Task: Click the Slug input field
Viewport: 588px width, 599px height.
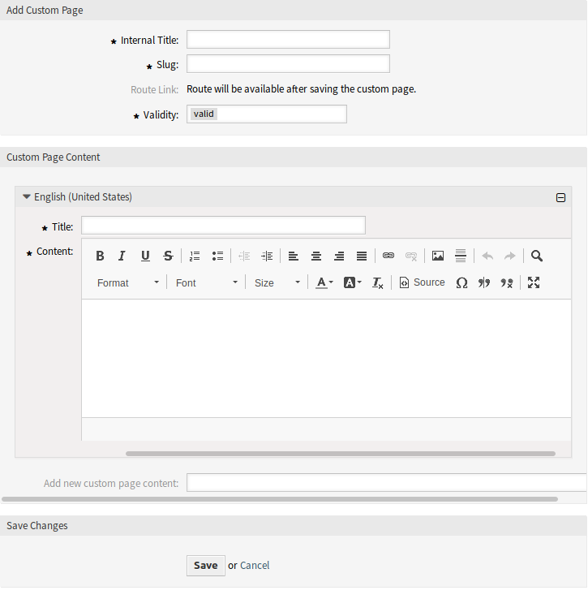Action: tap(288, 64)
